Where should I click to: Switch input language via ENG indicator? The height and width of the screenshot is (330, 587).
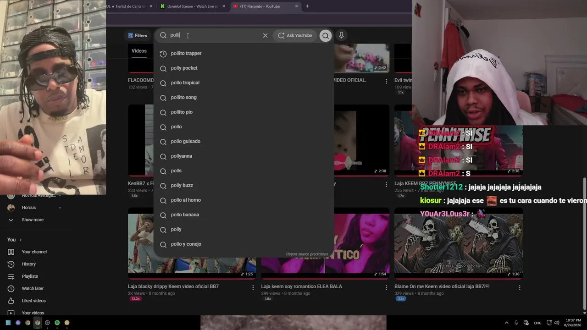click(537, 323)
